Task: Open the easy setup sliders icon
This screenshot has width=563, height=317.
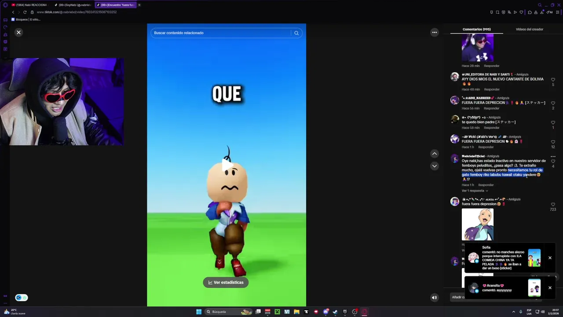Action: pyautogui.click(x=557, y=12)
